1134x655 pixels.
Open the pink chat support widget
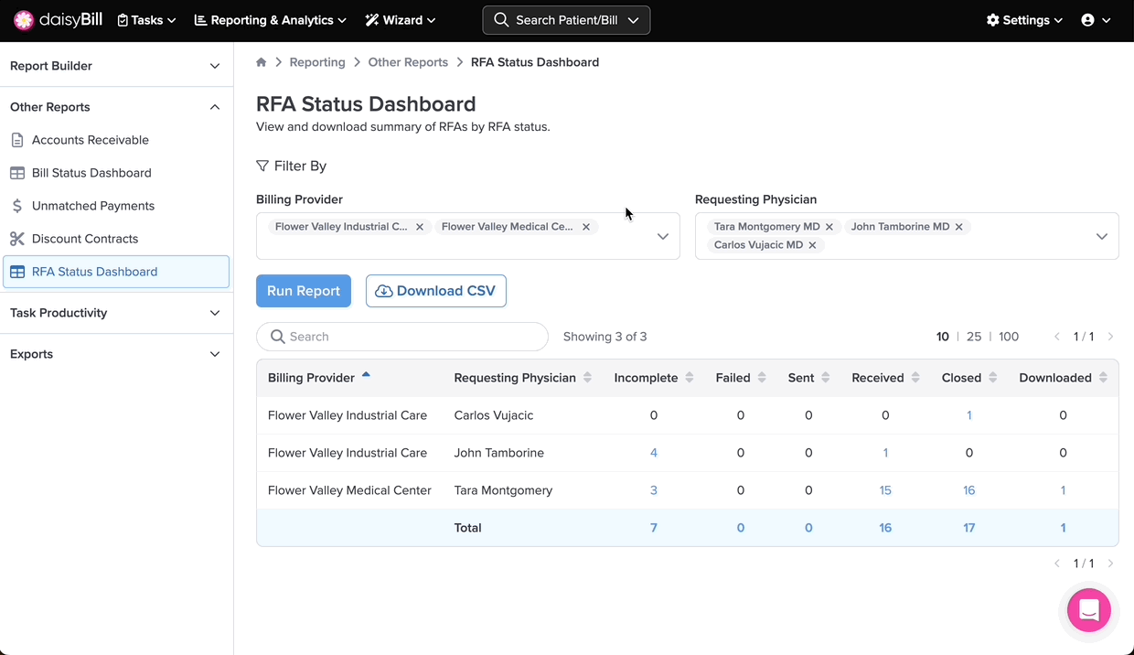click(x=1088, y=610)
